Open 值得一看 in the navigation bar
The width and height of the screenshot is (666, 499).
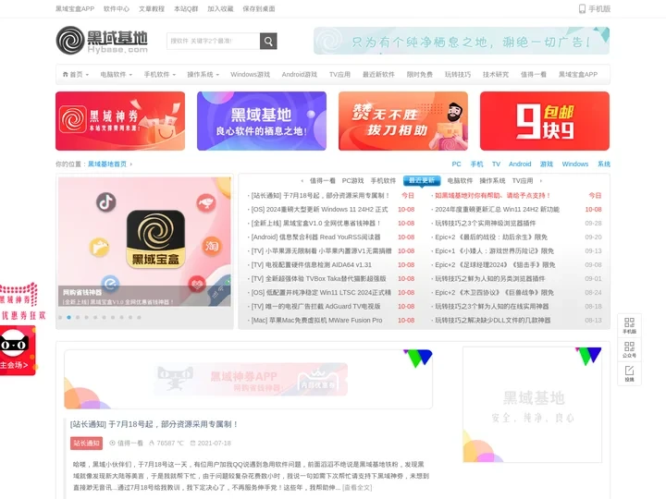pos(534,74)
